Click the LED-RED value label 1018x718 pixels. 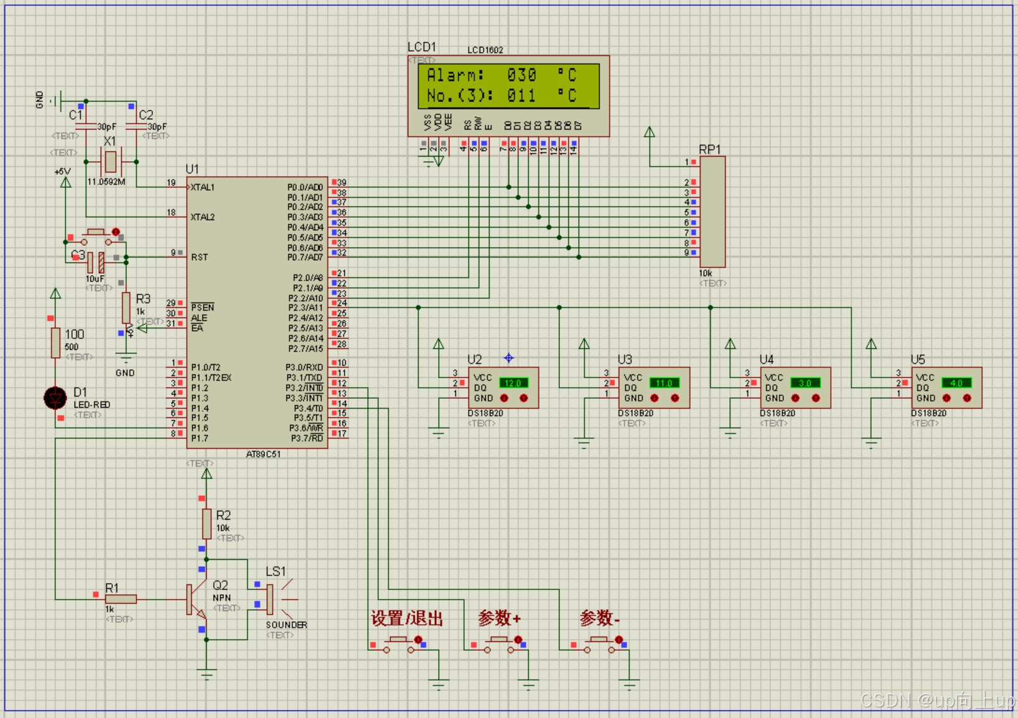[x=92, y=404]
